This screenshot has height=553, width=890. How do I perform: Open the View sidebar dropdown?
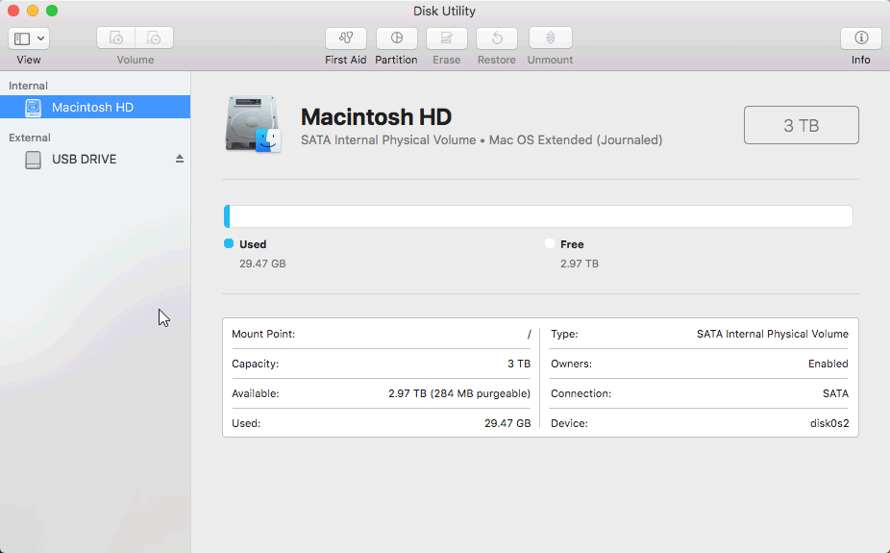pos(29,38)
